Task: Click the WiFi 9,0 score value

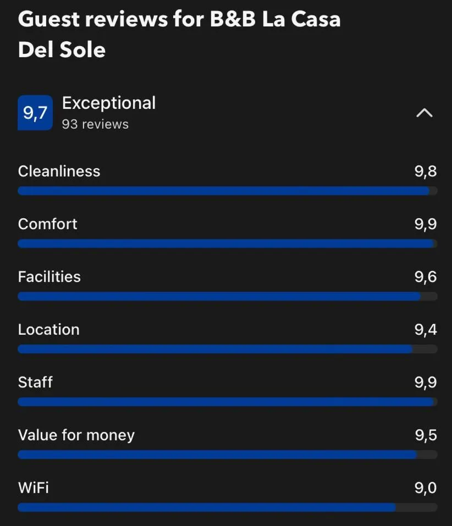Action: point(426,488)
